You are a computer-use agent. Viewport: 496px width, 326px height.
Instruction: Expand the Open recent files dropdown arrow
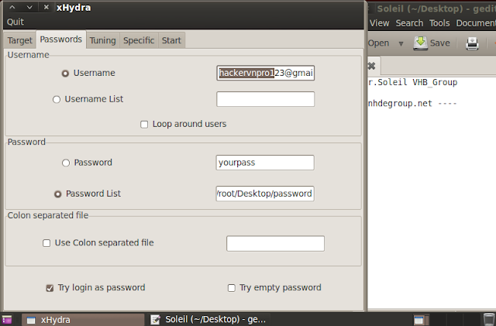point(401,43)
